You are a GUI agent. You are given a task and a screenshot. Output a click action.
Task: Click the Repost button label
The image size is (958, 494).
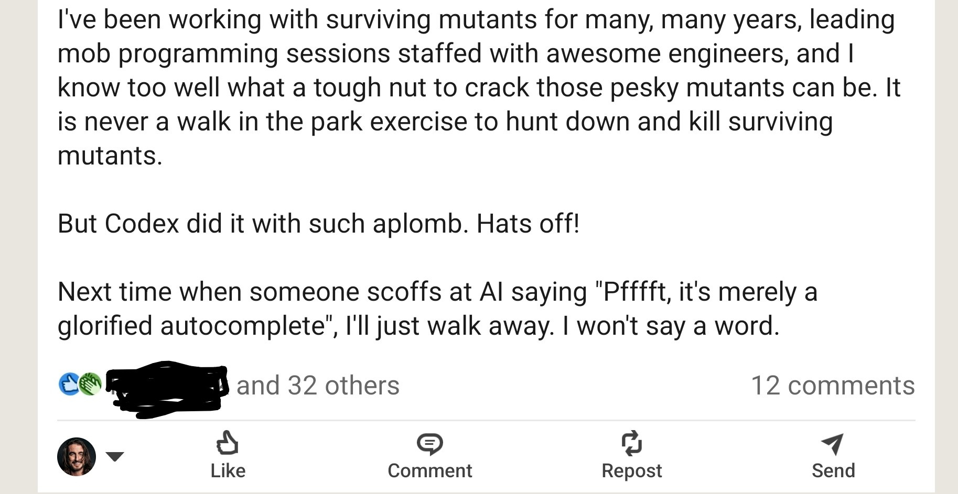coord(631,471)
